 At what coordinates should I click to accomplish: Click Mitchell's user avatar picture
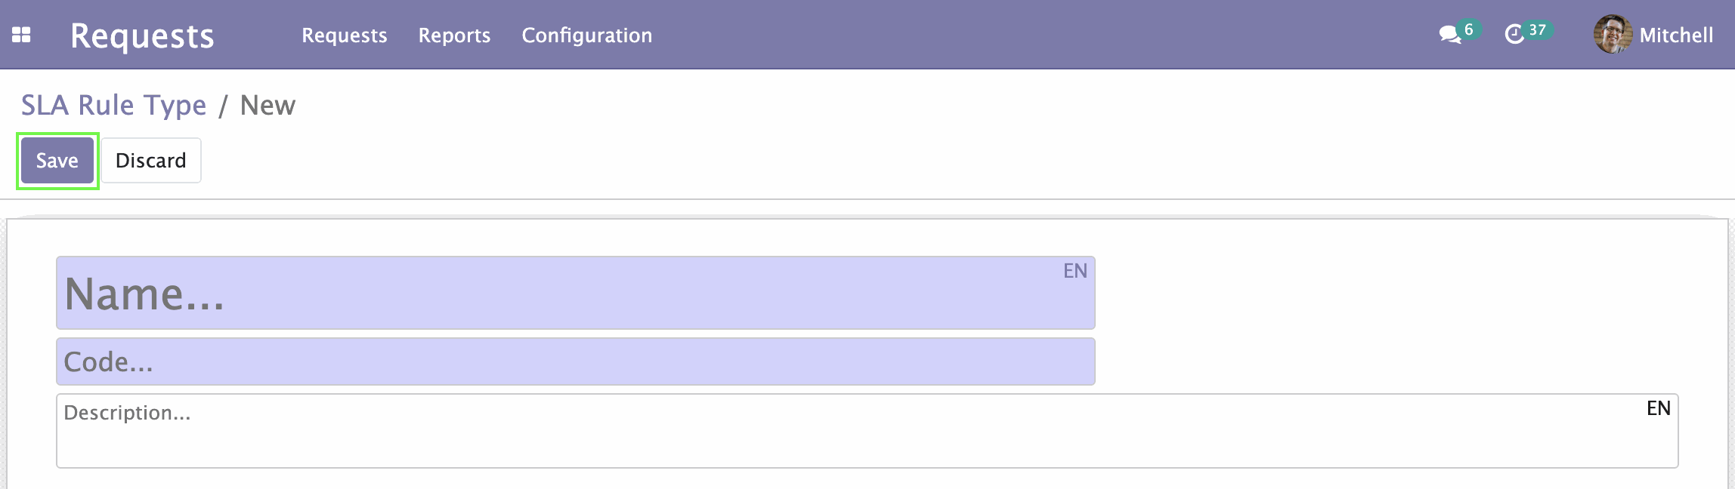tap(1613, 35)
